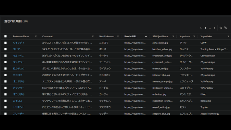The height and width of the screenshot is (130, 231).
Task: Open the マルマイン item link
Action: [x=18, y=56]
